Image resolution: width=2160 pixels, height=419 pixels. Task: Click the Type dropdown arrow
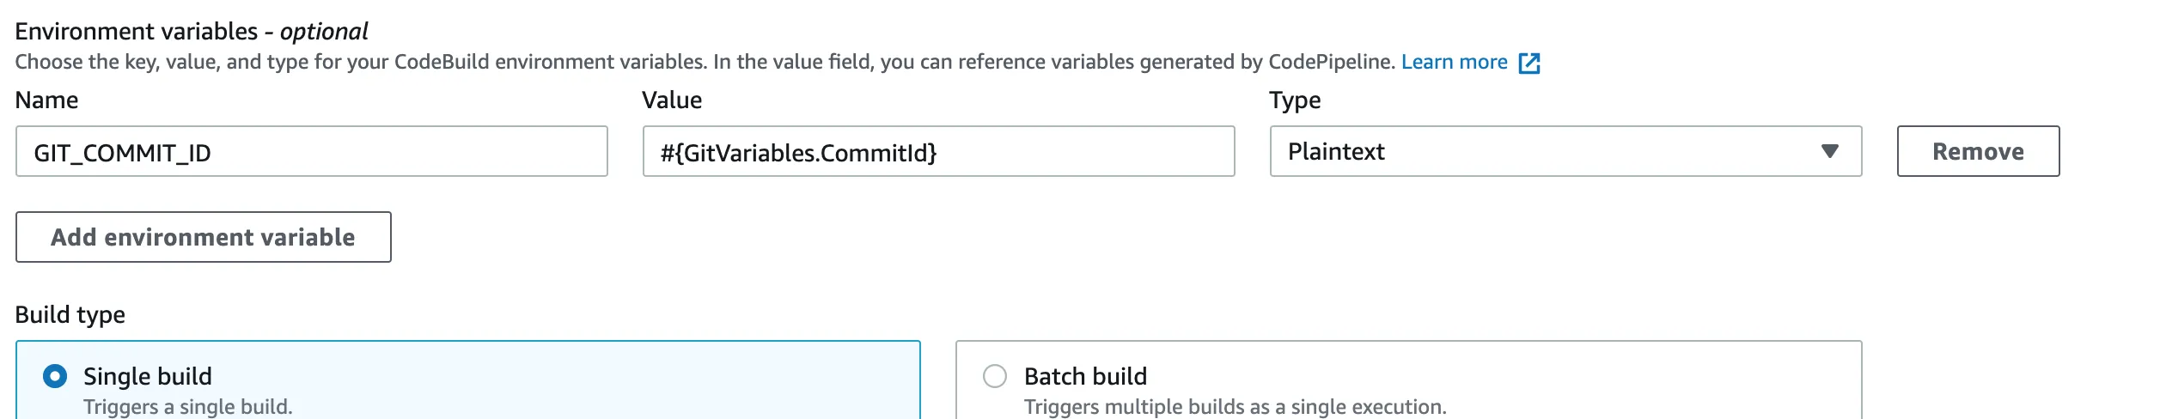1829,151
